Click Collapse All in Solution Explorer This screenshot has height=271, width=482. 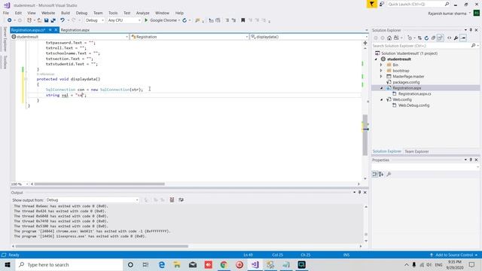[433, 38]
